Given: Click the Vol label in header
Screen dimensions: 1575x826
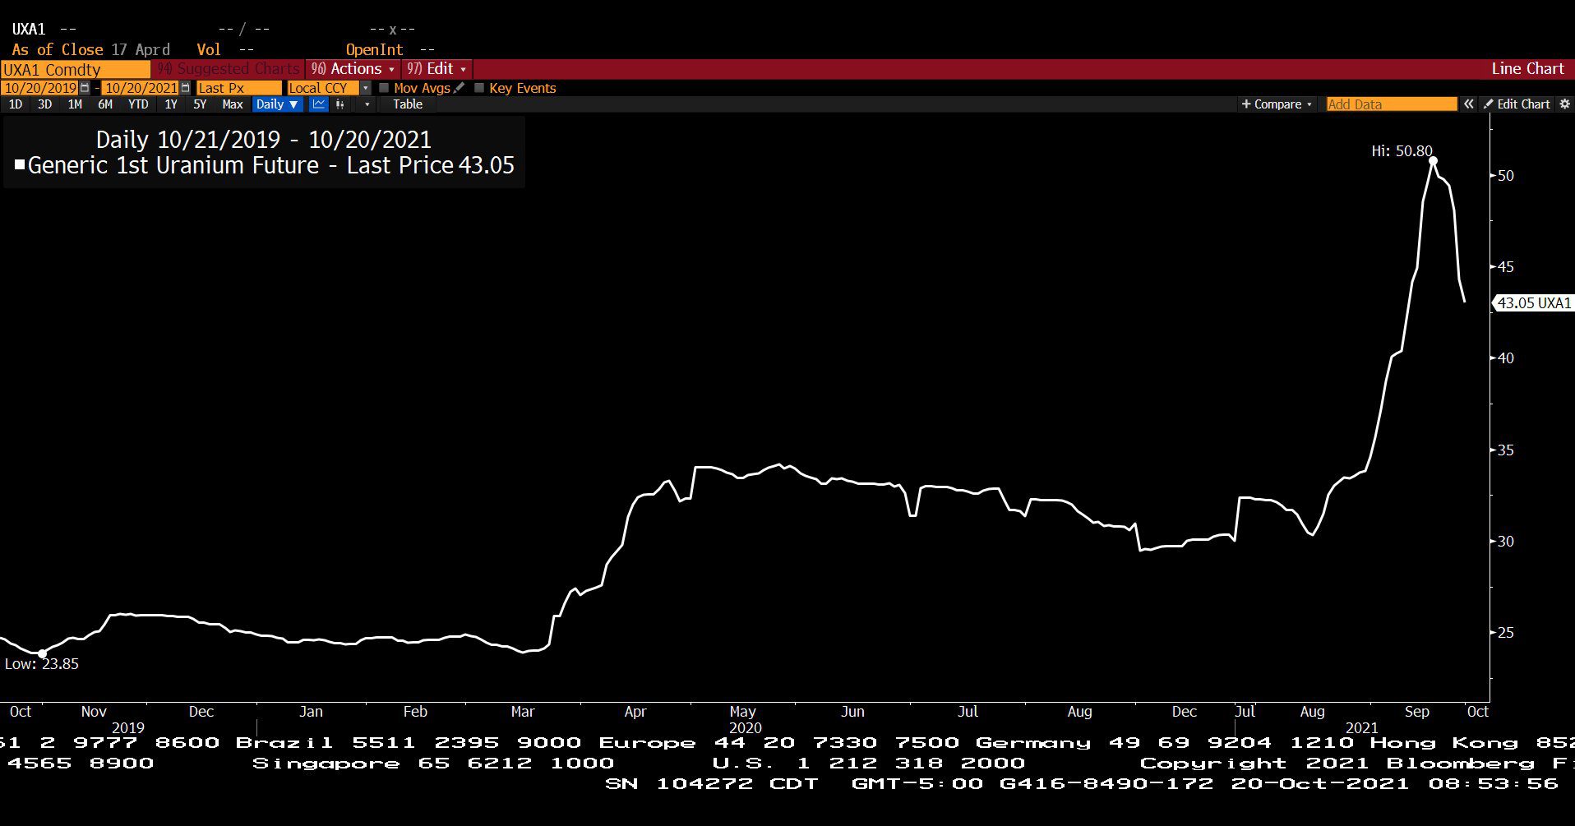Looking at the screenshot, I should click(209, 50).
